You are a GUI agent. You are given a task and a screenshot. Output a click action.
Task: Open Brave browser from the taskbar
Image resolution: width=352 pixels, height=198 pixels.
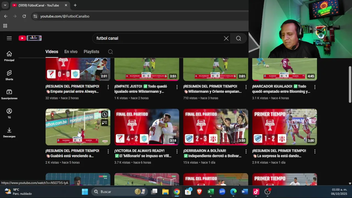coord(199,192)
